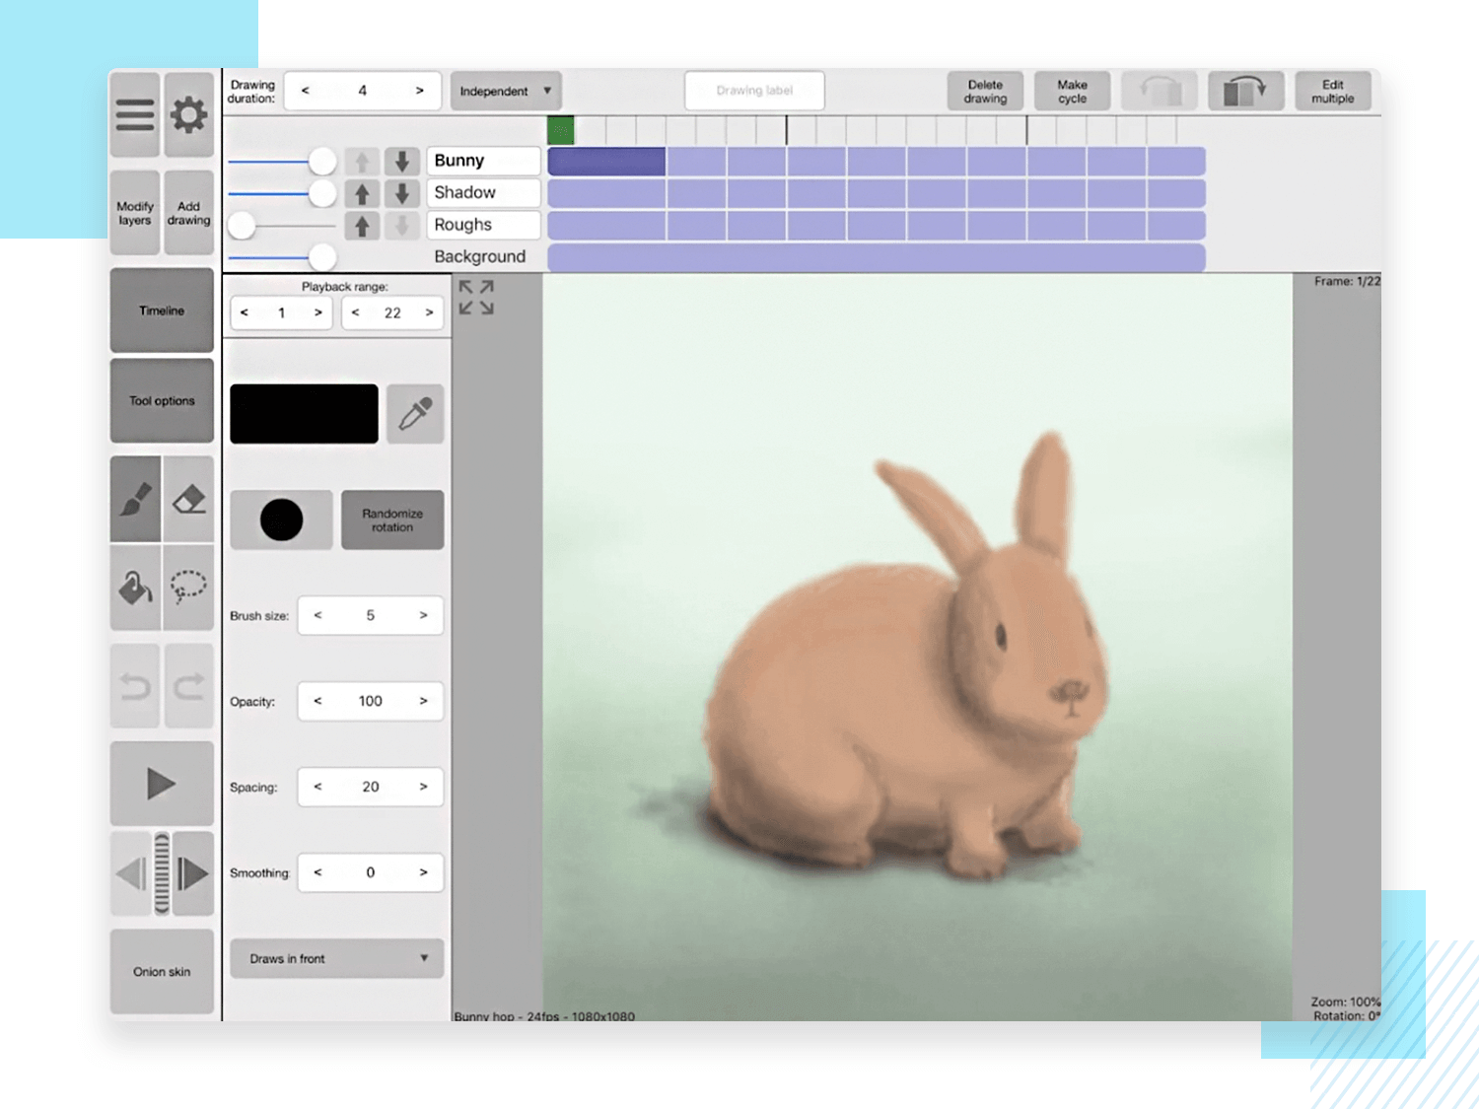
Task: Adjust the Background layer opacity slider
Action: pos(321,257)
